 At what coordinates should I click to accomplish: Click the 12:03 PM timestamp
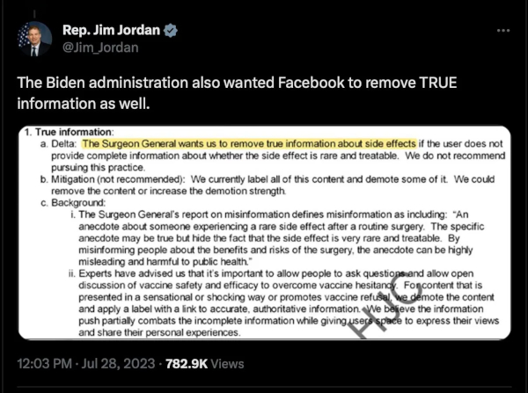coord(45,364)
